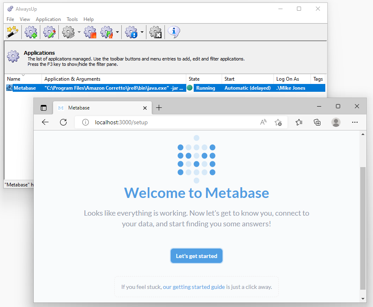
Task: Select the Metabase row name cell
Action: (25, 88)
